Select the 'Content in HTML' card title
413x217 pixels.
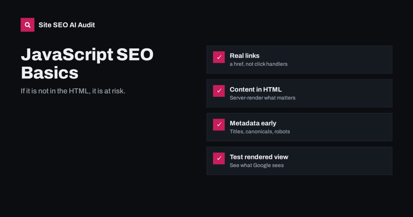[x=255, y=90]
